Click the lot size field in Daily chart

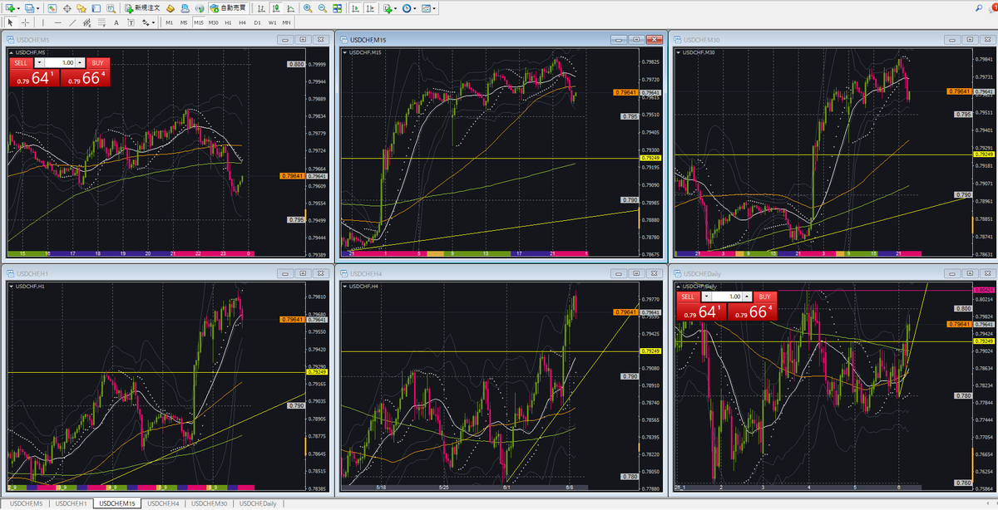click(728, 297)
